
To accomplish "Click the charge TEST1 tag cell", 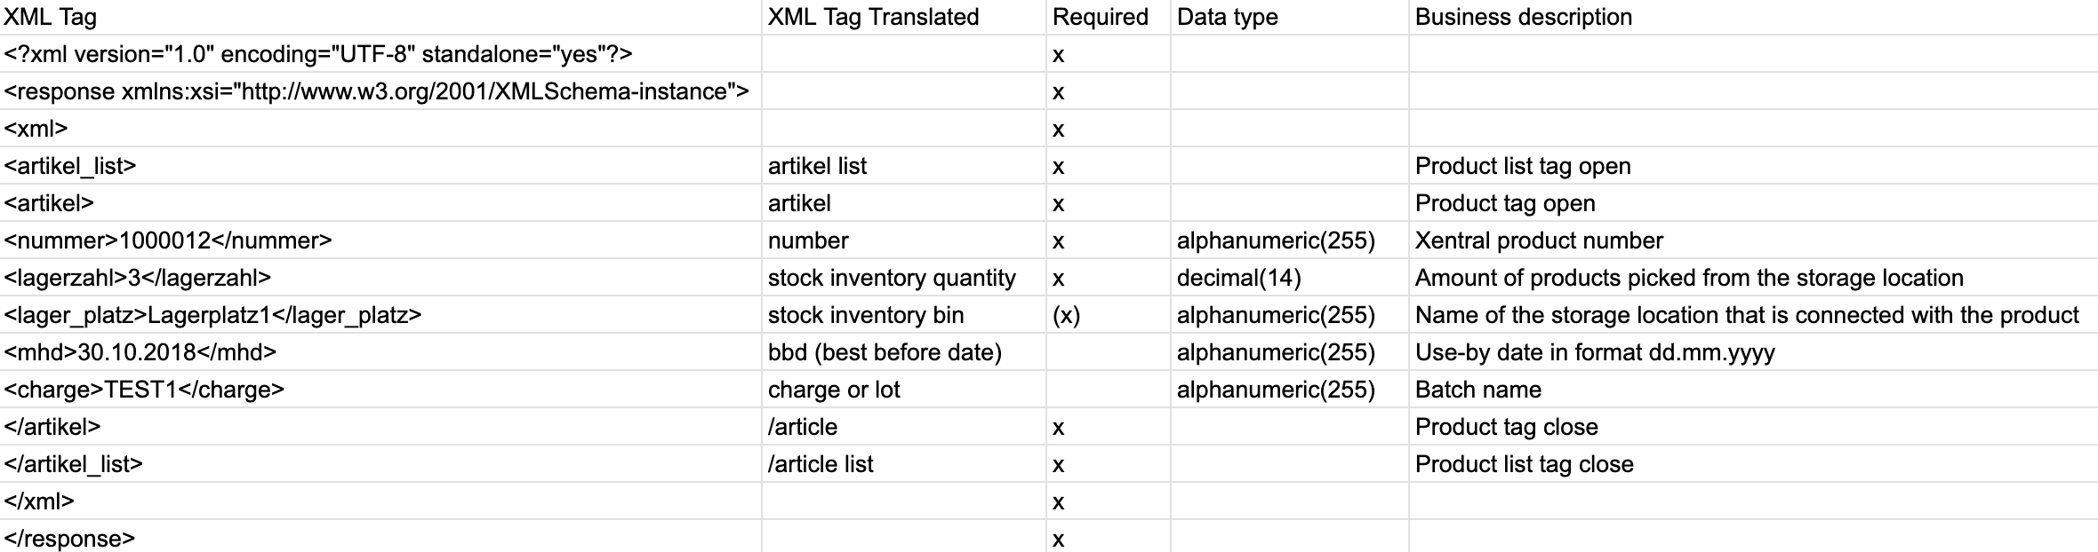I will pos(144,390).
